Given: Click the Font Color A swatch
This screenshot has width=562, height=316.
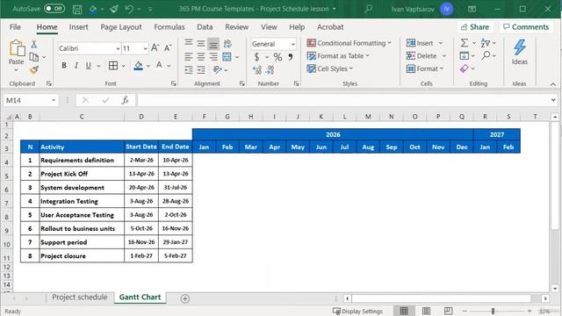Looking at the screenshot, I should pos(159,66).
